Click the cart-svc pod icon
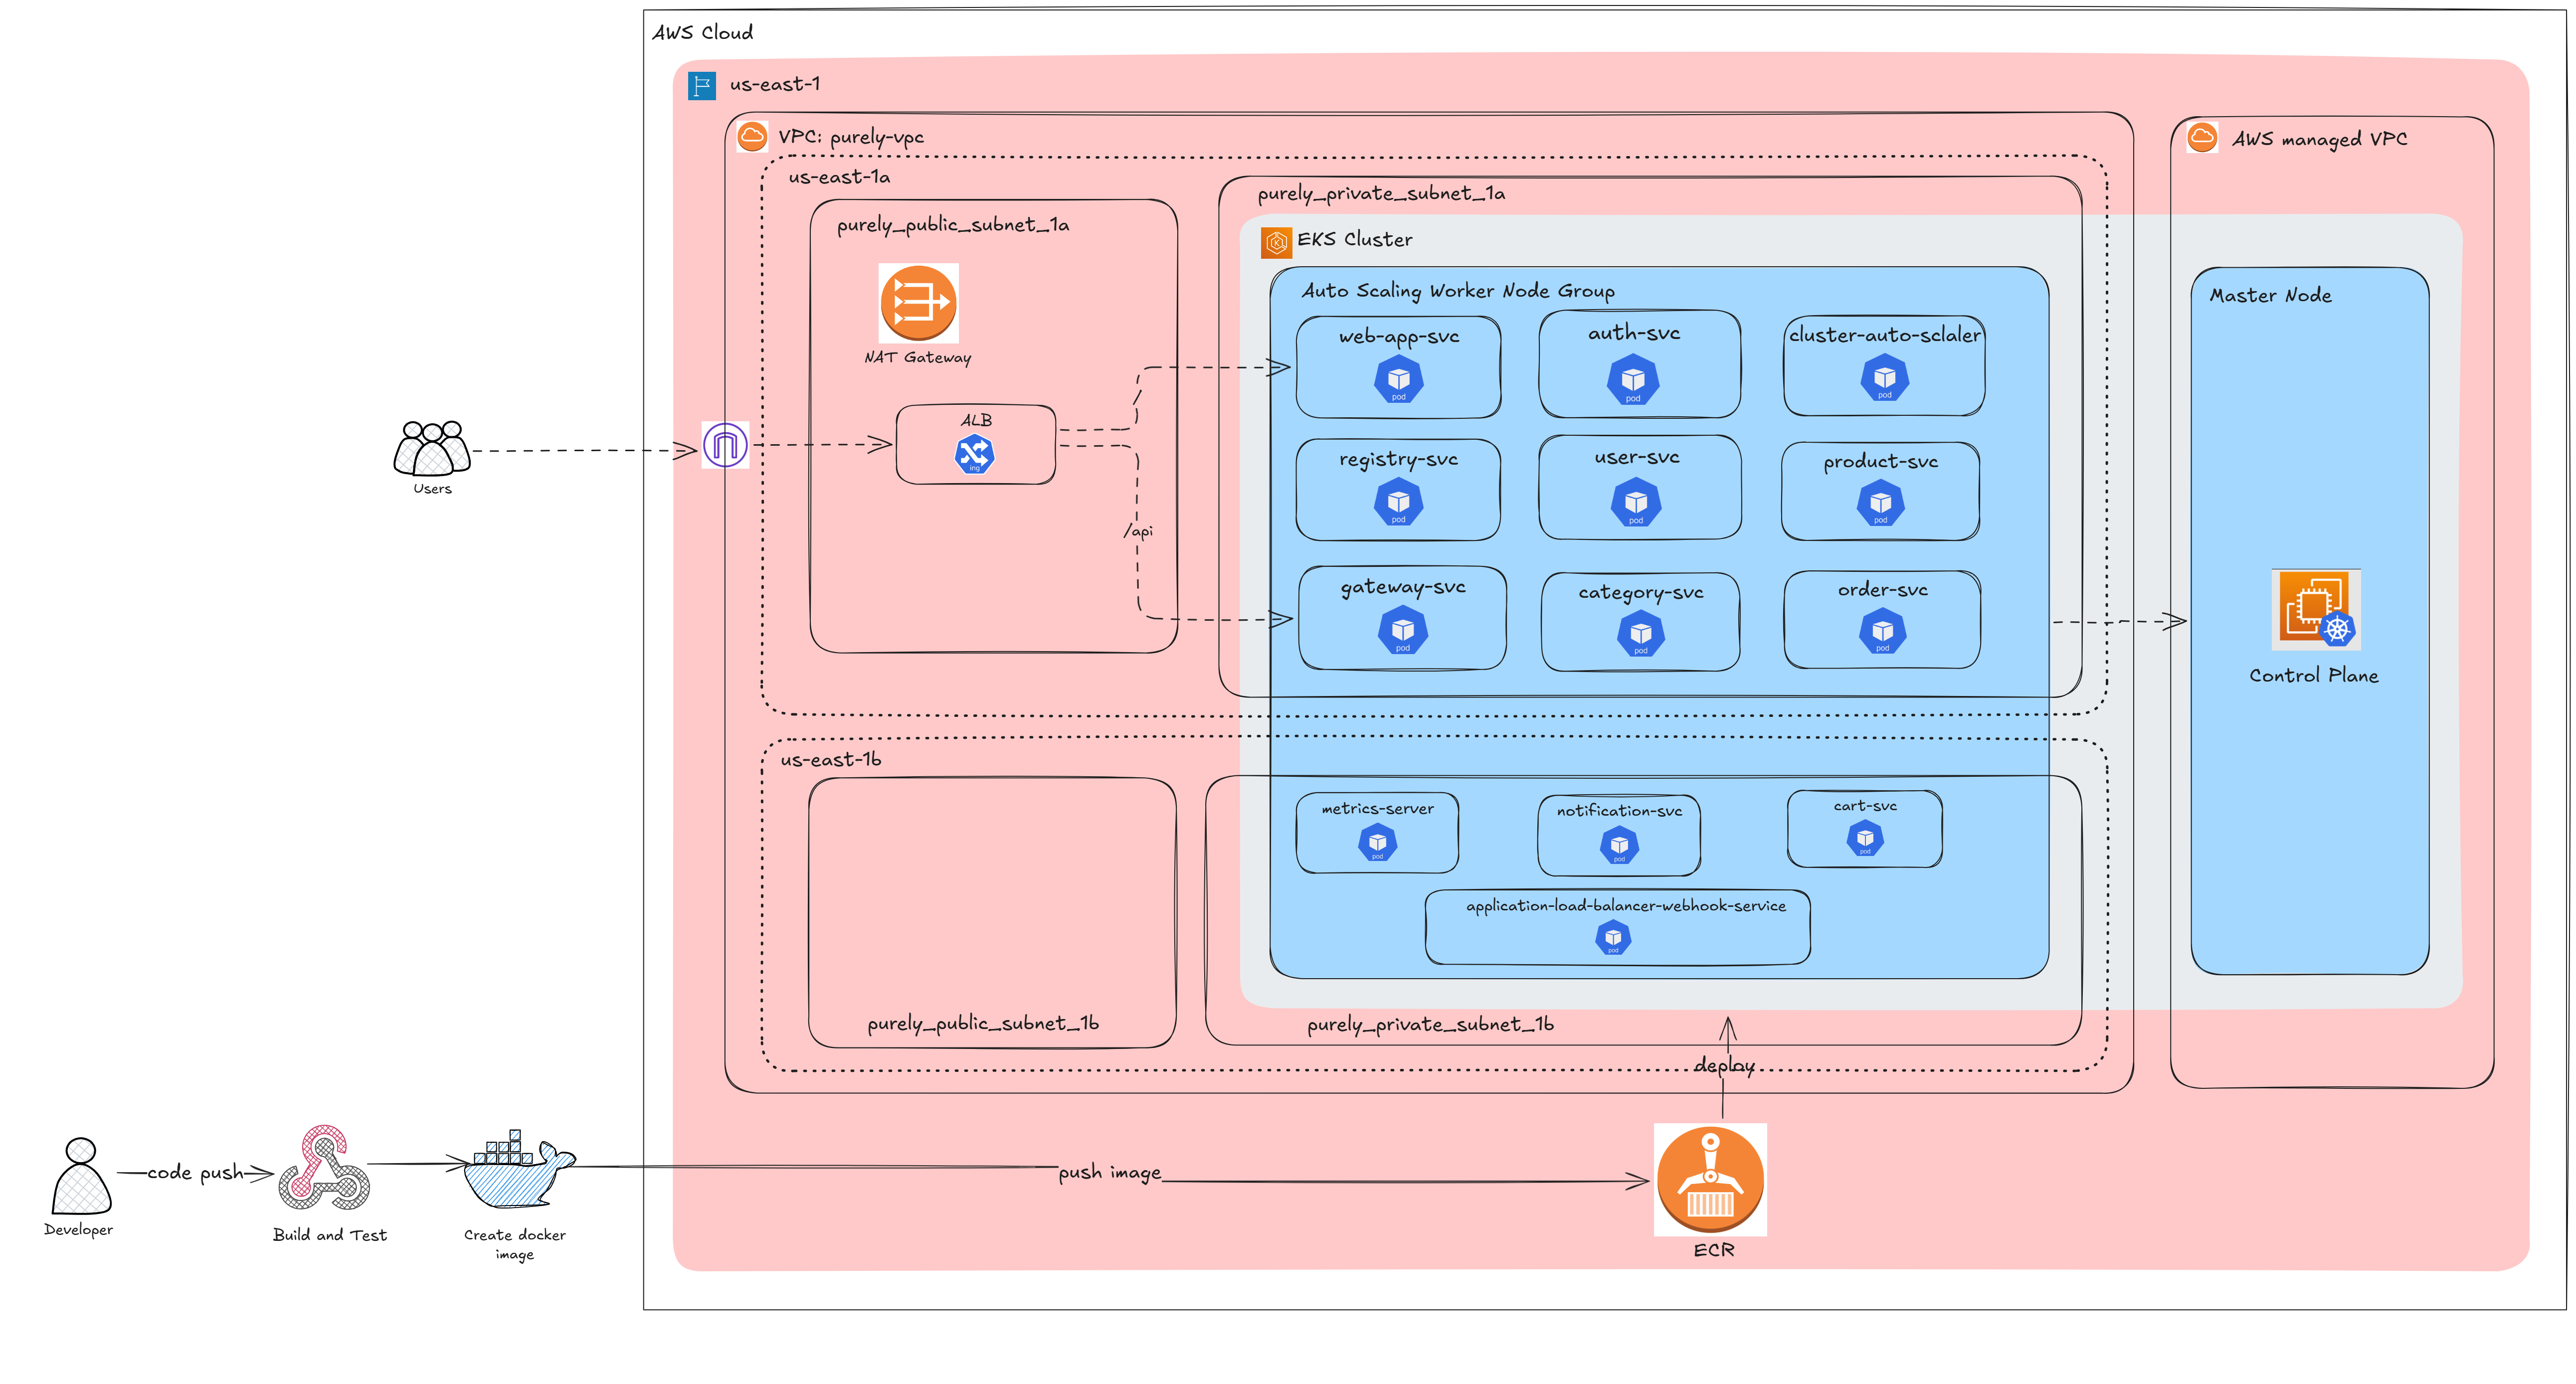This screenshot has height=1384, width=2576. point(1865,838)
